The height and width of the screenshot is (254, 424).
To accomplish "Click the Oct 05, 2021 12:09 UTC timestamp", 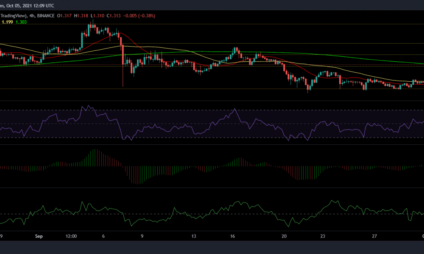I will coord(30,6).
